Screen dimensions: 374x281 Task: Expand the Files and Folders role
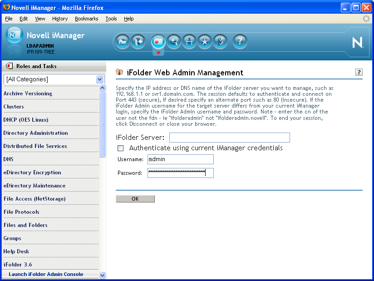tap(25, 225)
